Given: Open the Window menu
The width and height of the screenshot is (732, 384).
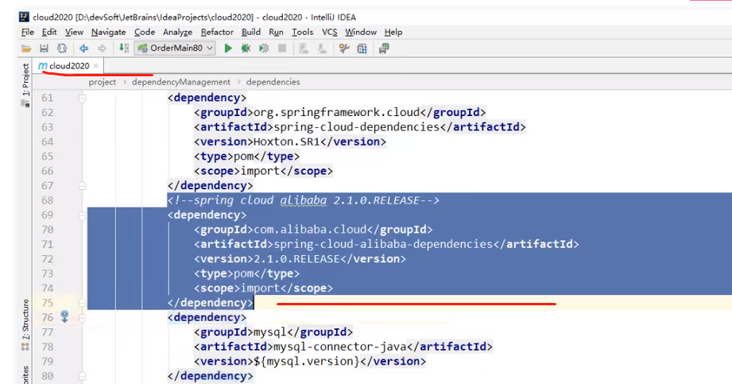Looking at the screenshot, I should point(360,32).
